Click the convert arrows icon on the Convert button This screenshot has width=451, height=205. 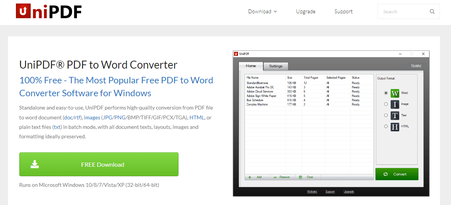386,174
